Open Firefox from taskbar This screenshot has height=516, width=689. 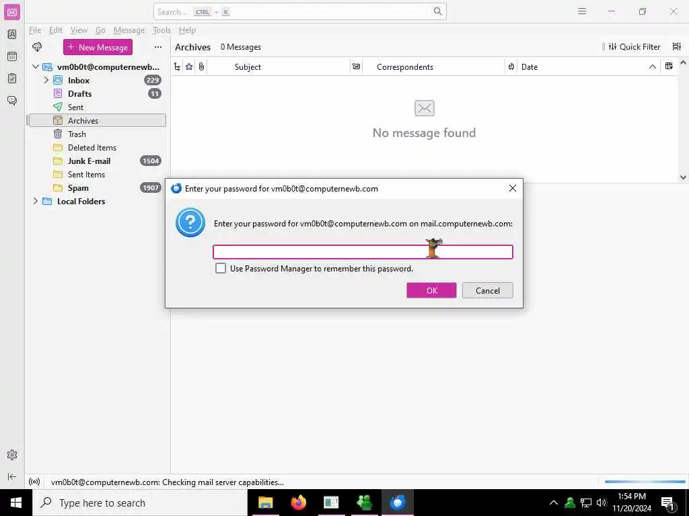[x=298, y=503]
